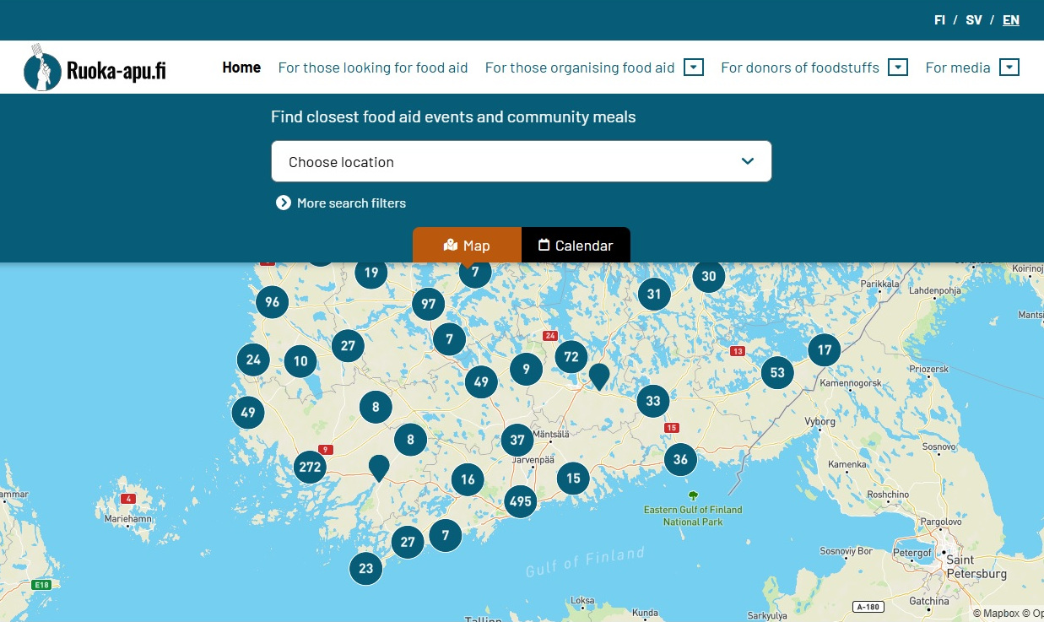Open the map cluster labeled 97
Screen dimensions: 1044x622
point(429,304)
